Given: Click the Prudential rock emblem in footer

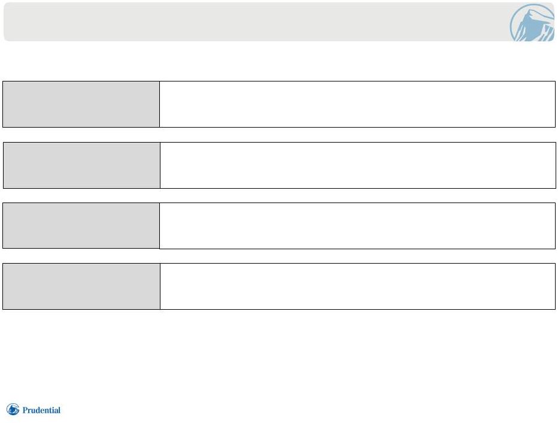Looking at the screenshot, I should pyautogui.click(x=13, y=409).
